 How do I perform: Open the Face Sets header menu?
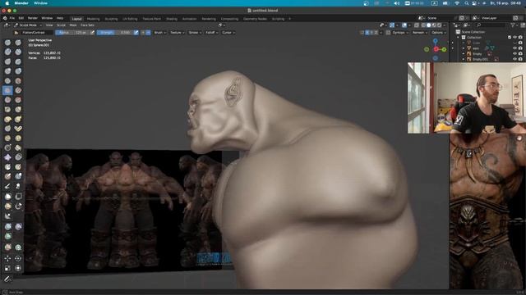tap(87, 25)
